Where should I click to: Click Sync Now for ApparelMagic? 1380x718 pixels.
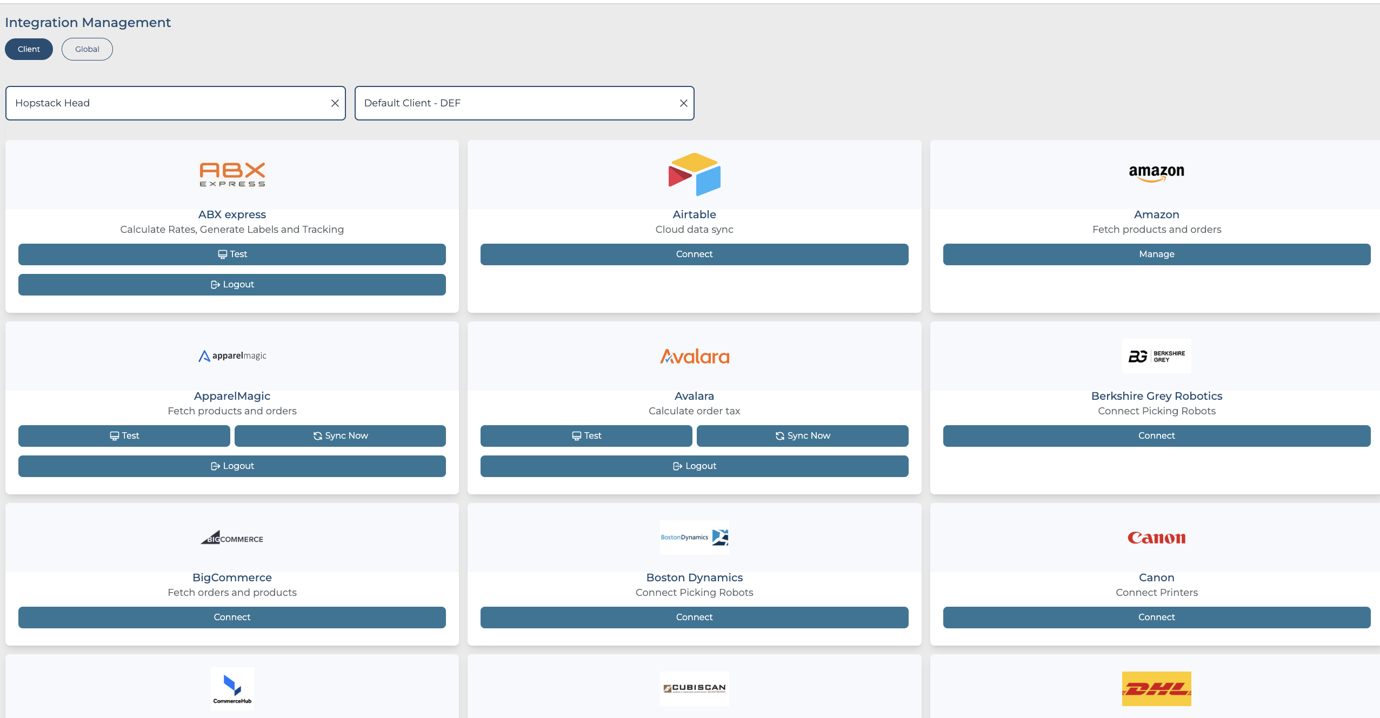click(x=340, y=436)
